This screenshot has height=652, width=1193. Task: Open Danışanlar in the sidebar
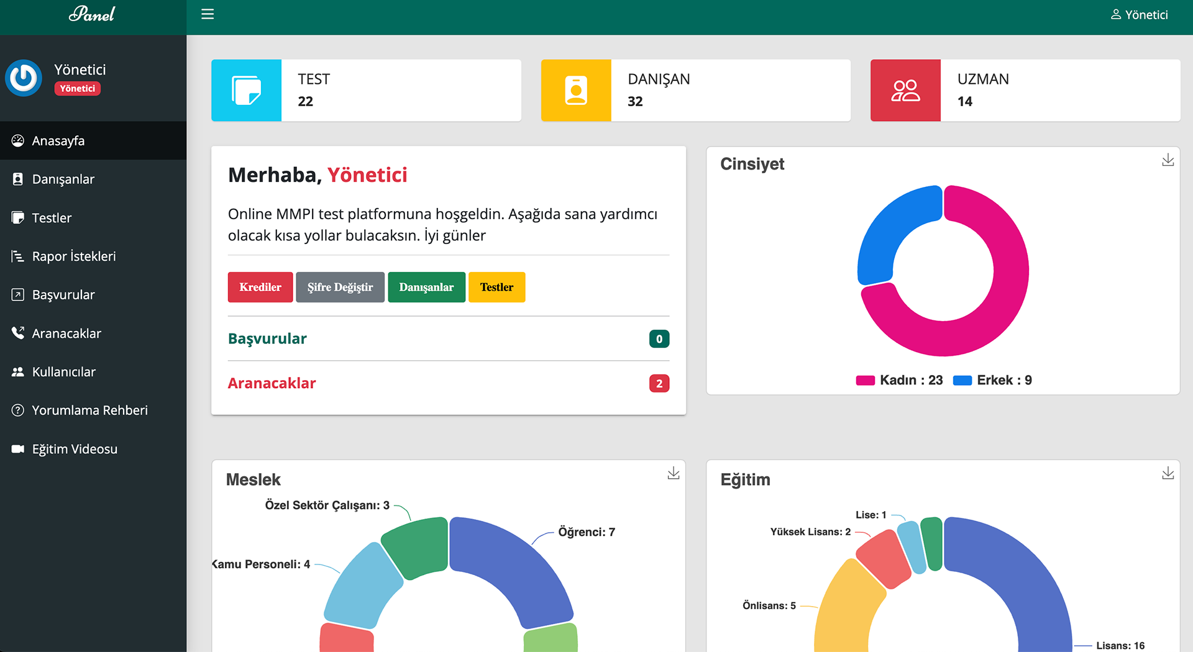click(93, 179)
